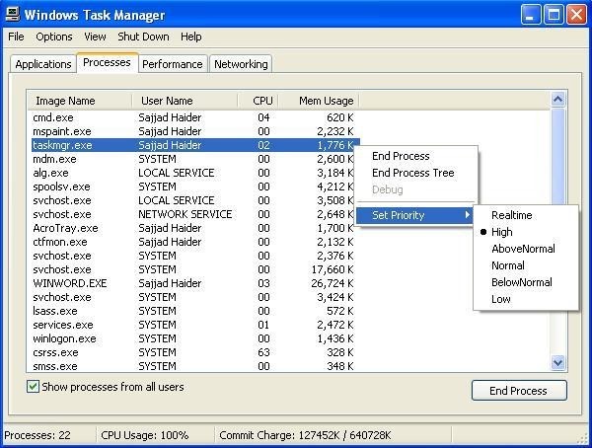This screenshot has height=448, width=592.
Task: Uncheck Show processes from all users
Action: tap(33, 387)
